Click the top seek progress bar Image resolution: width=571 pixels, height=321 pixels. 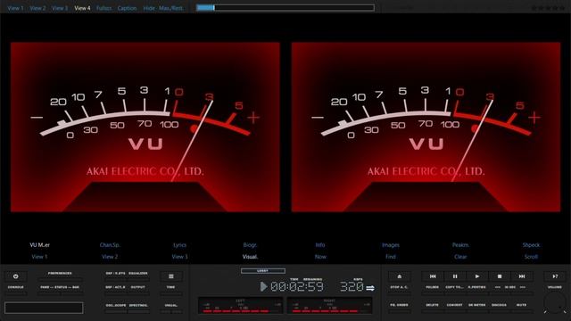tap(285, 8)
